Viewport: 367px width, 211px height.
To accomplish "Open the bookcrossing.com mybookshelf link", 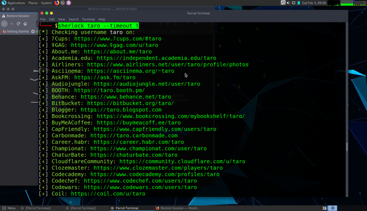I will click(171, 116).
